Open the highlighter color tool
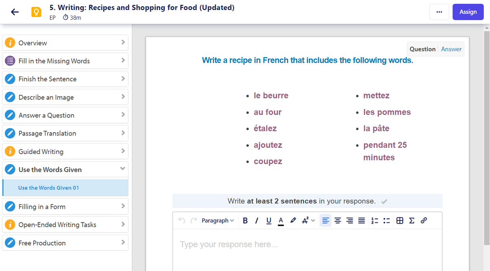The width and height of the screenshot is (490, 271). [x=293, y=220]
